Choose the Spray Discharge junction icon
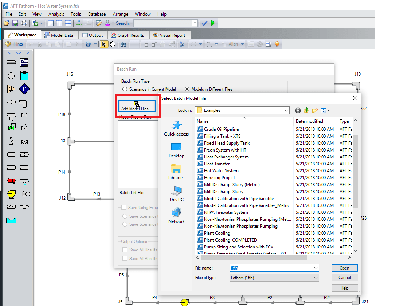Screen dimensions: 419x306 click(24, 182)
